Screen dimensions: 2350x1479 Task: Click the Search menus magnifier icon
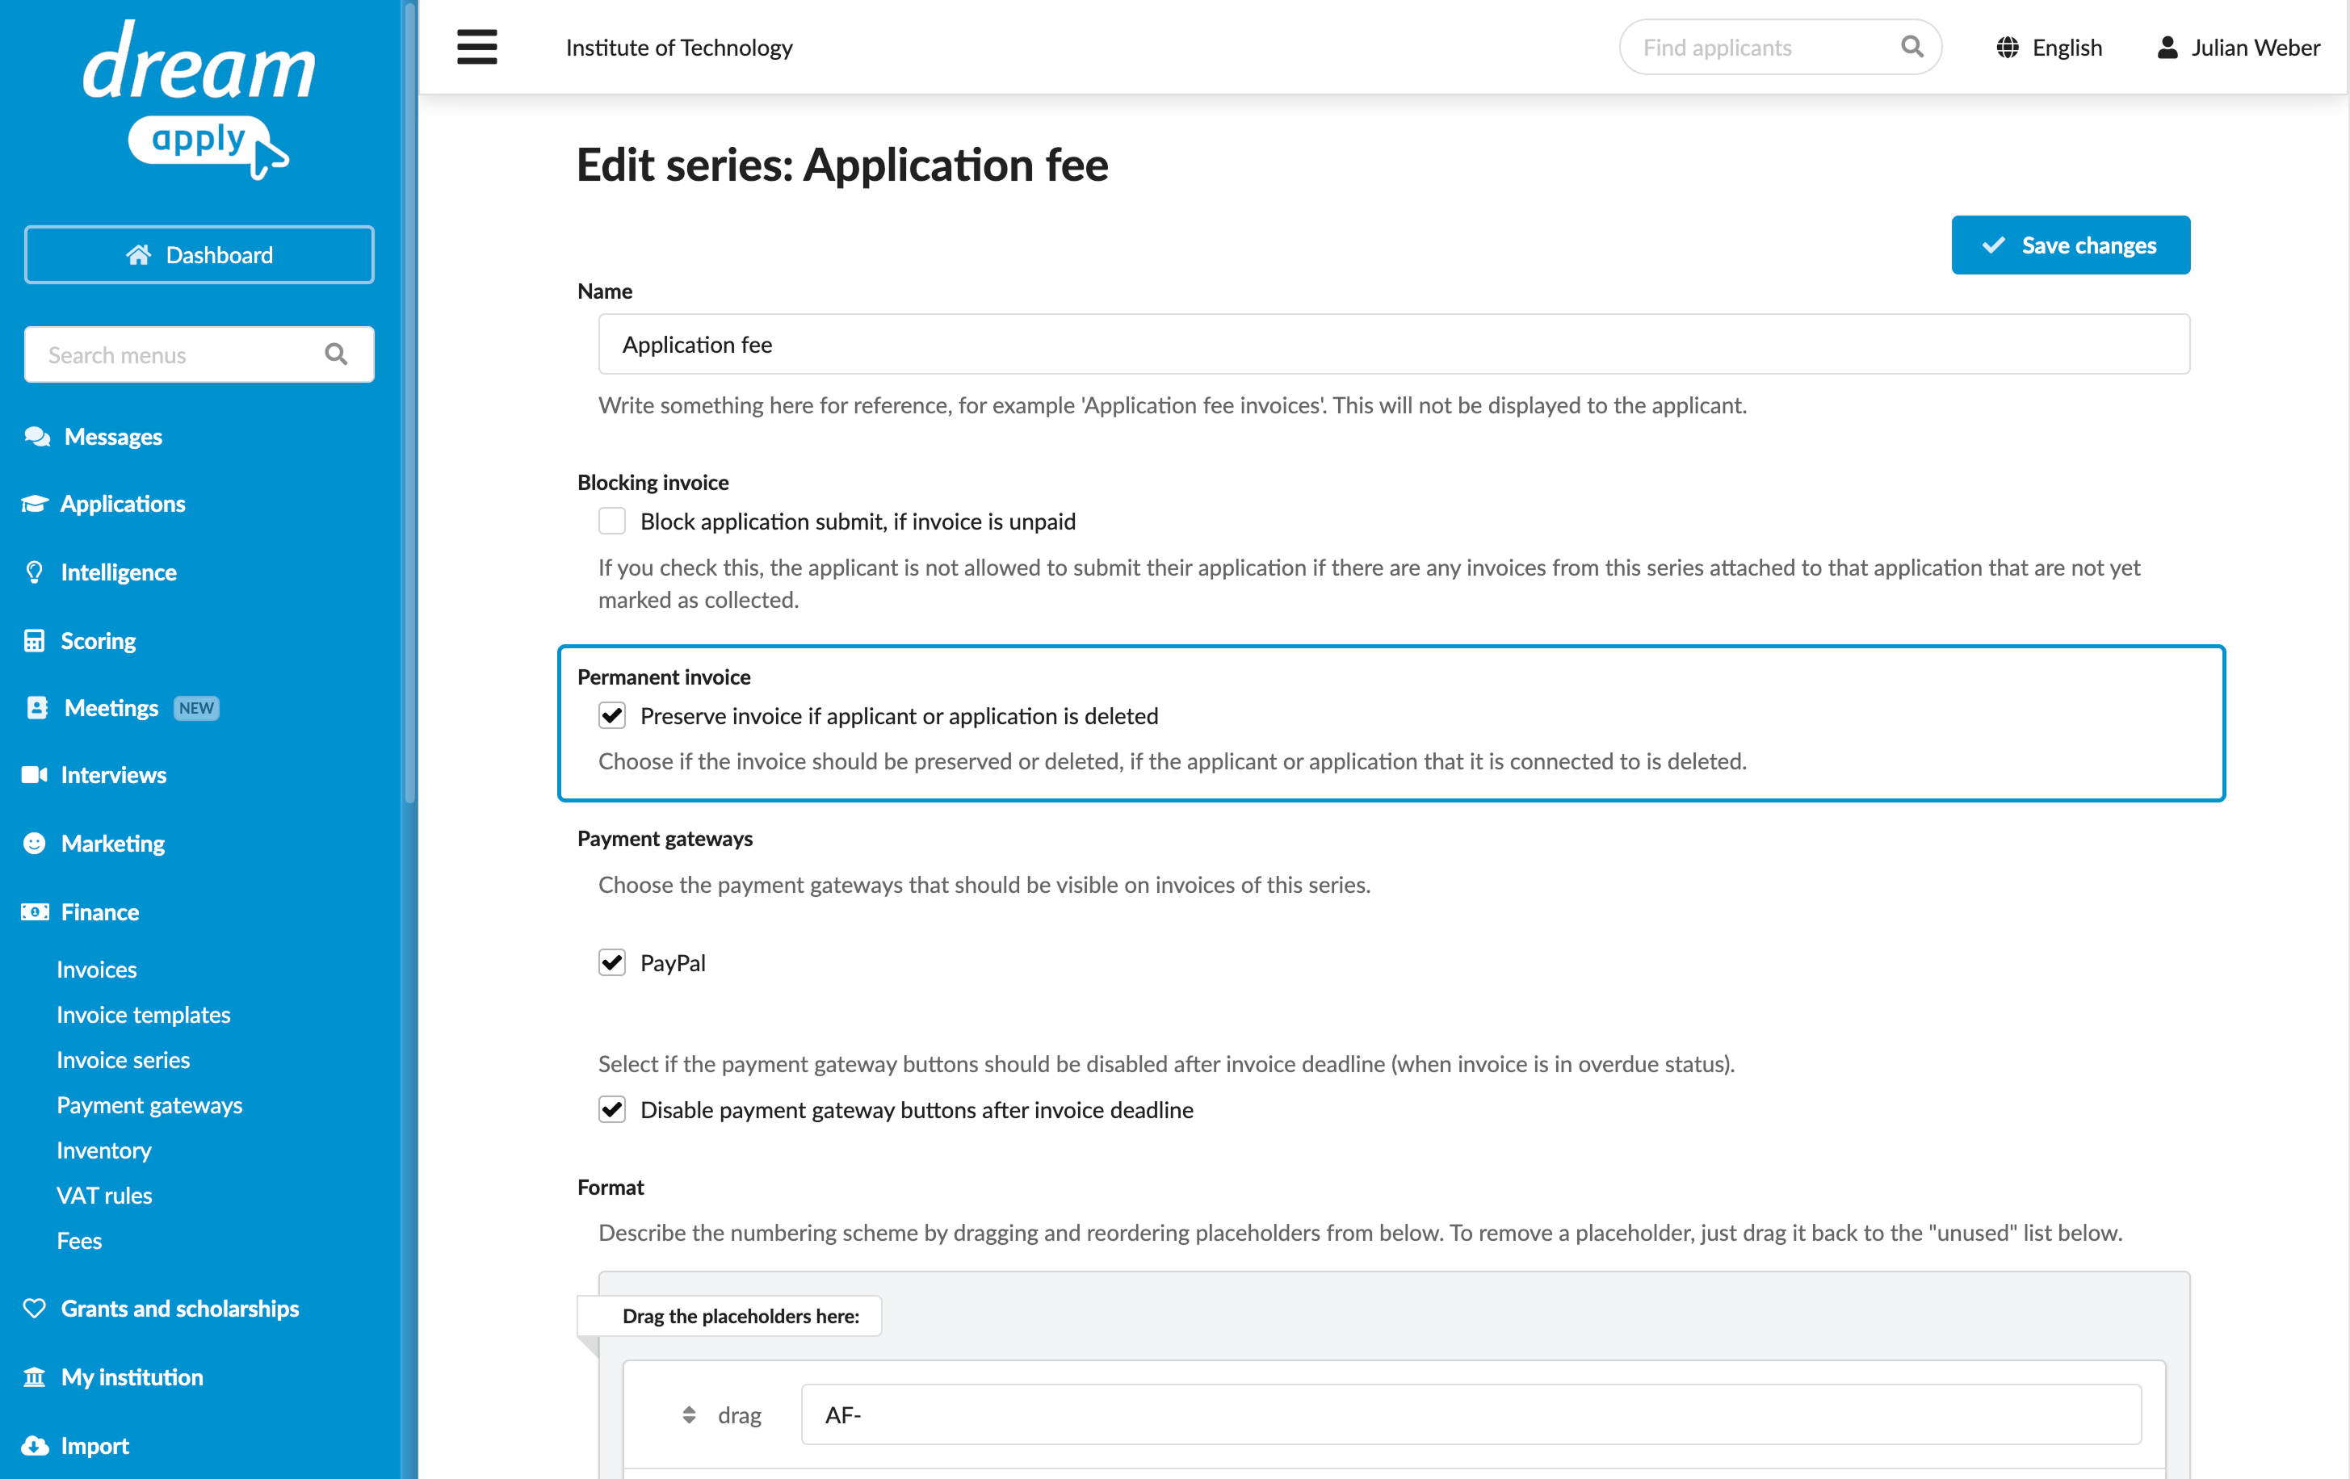point(336,354)
